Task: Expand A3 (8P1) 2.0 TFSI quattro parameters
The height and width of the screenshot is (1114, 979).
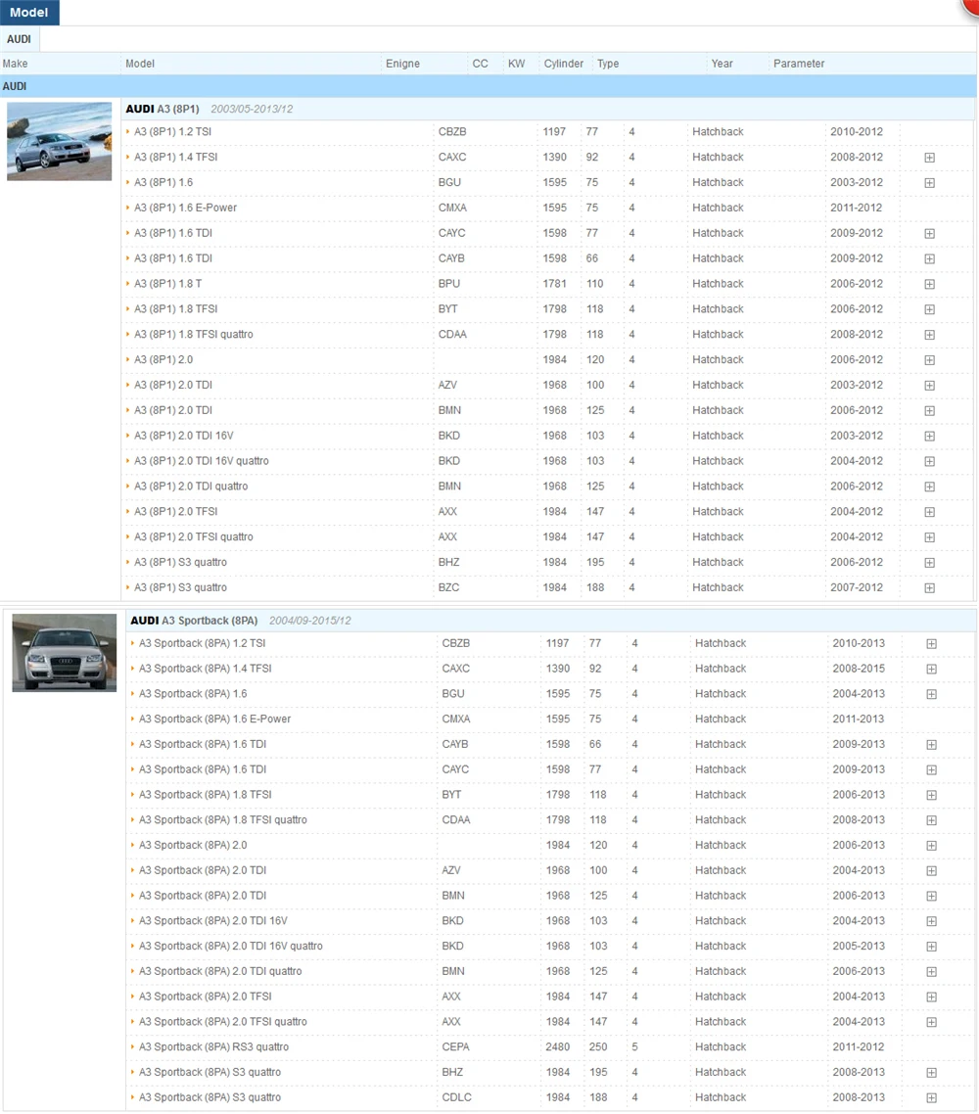Action: (929, 537)
